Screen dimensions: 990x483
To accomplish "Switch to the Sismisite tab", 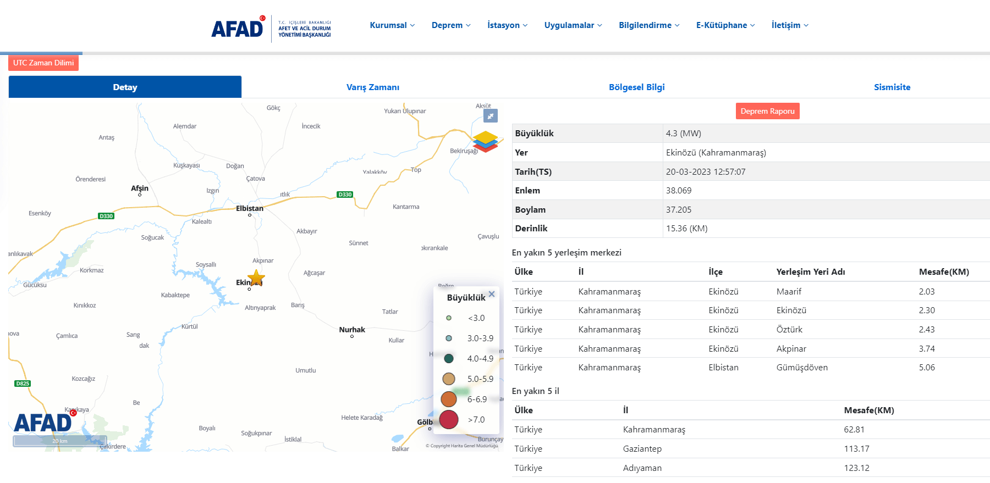I will pos(892,87).
